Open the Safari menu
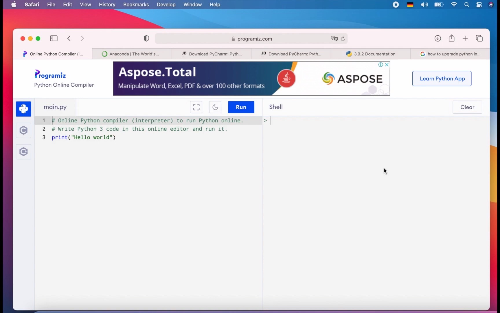This screenshot has width=500, height=313. 32,5
